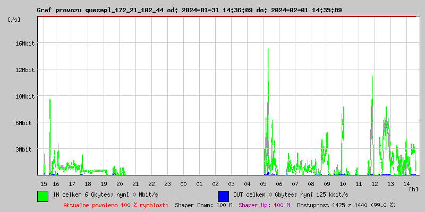Select the hour 00 time axis marker
The width and height of the screenshot is (425, 212).
183,183
